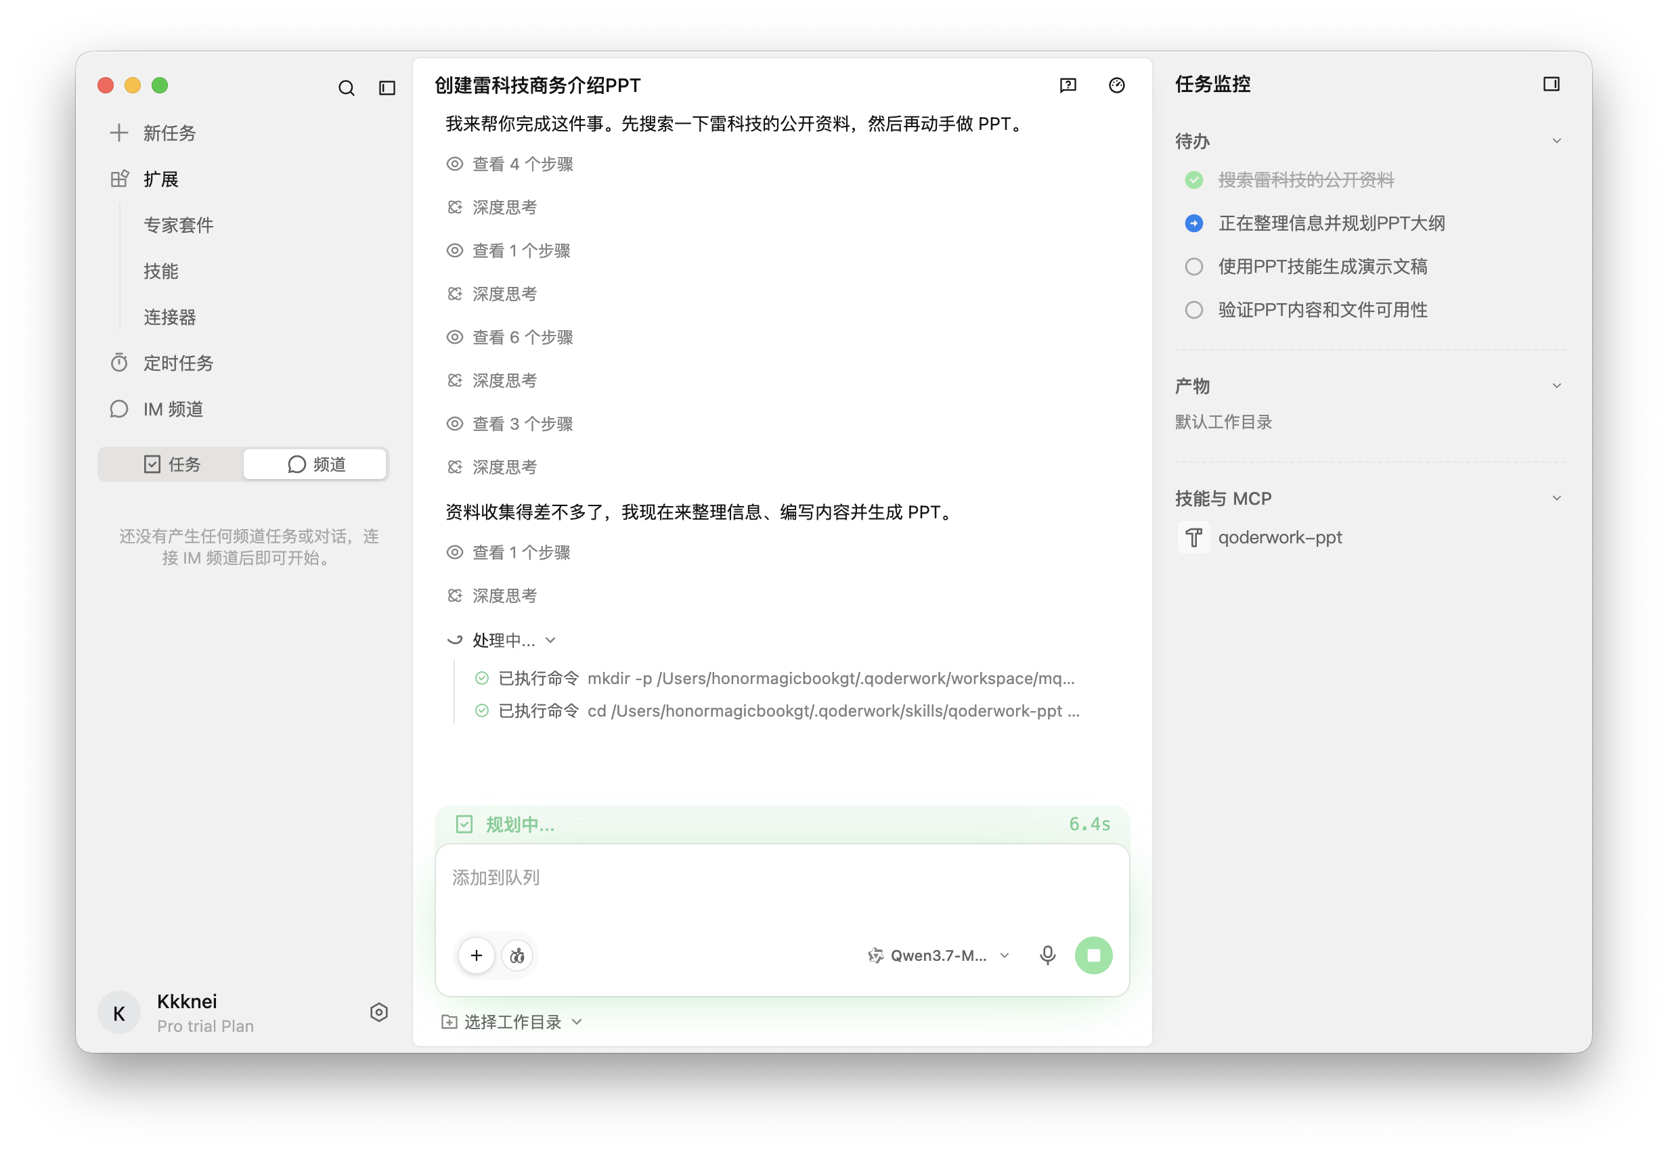This screenshot has width=1668, height=1153.
Task: Click the 扩展 grid icon
Action: click(x=119, y=179)
